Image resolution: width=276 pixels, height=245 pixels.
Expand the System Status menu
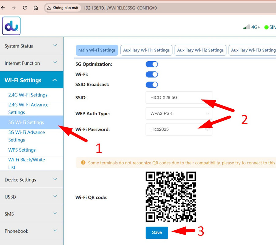point(32,46)
